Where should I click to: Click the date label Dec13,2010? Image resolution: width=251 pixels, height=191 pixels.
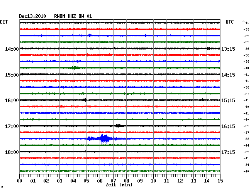point(32,16)
